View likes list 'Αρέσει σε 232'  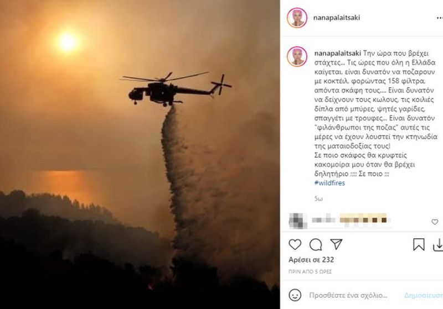[x=311, y=260]
